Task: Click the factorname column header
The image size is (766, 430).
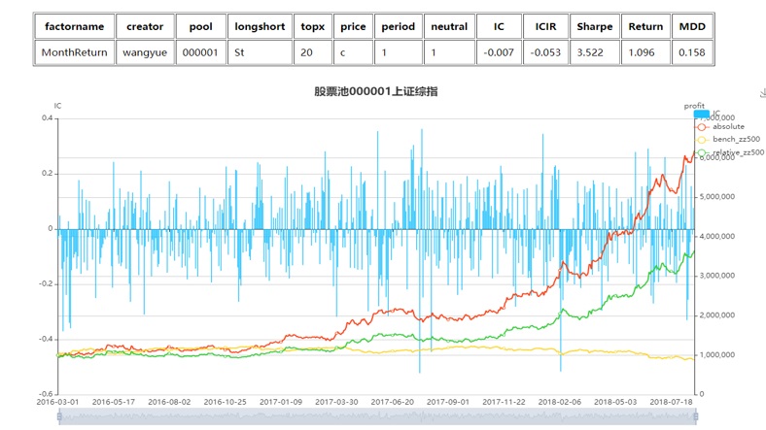Action: (74, 26)
